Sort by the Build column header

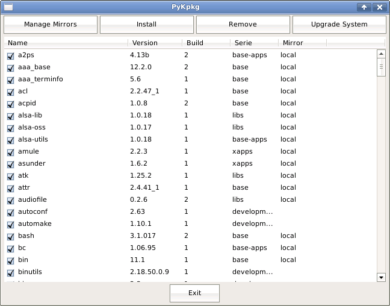click(206, 43)
